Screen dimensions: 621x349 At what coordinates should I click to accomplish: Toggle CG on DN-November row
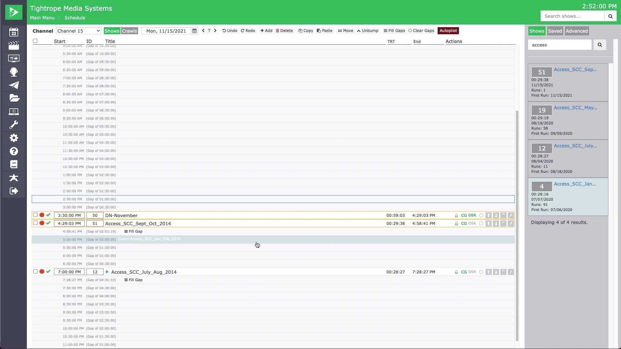pyautogui.click(x=464, y=215)
